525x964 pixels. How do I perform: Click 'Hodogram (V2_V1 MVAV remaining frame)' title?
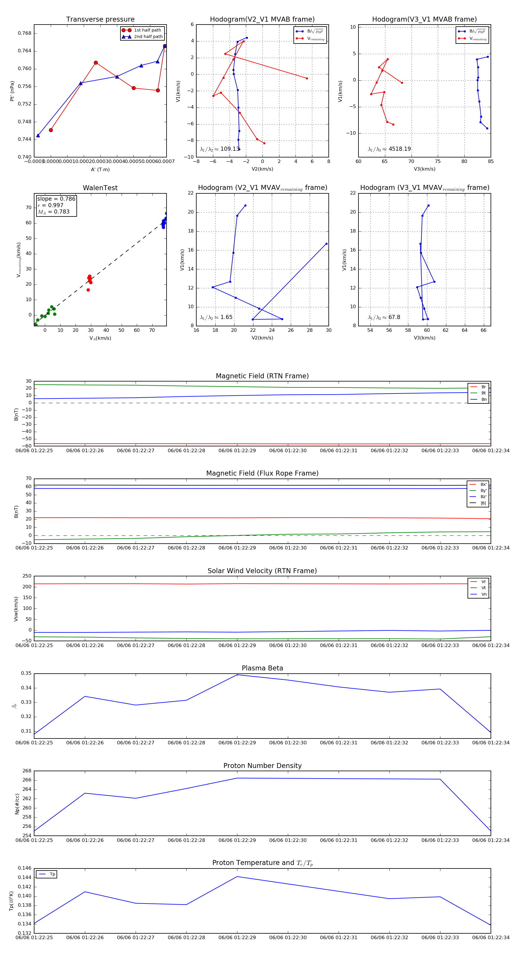click(x=262, y=188)
